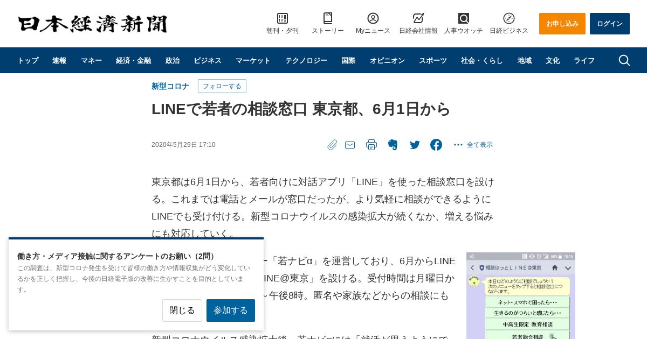Screen dimensions: 647x339
Task: Open the 速報 menu item
Action: coord(59,60)
